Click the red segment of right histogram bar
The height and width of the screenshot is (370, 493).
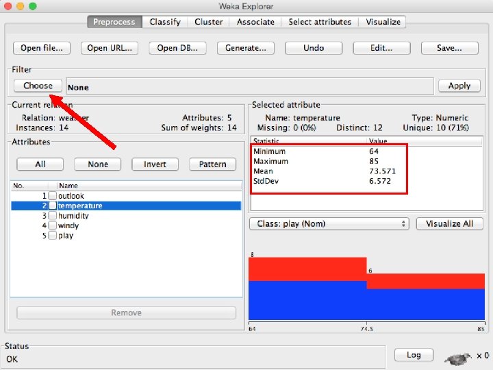[x=426, y=282]
